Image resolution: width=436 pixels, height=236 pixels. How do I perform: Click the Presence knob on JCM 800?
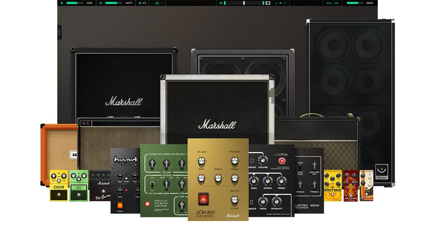tap(234, 161)
